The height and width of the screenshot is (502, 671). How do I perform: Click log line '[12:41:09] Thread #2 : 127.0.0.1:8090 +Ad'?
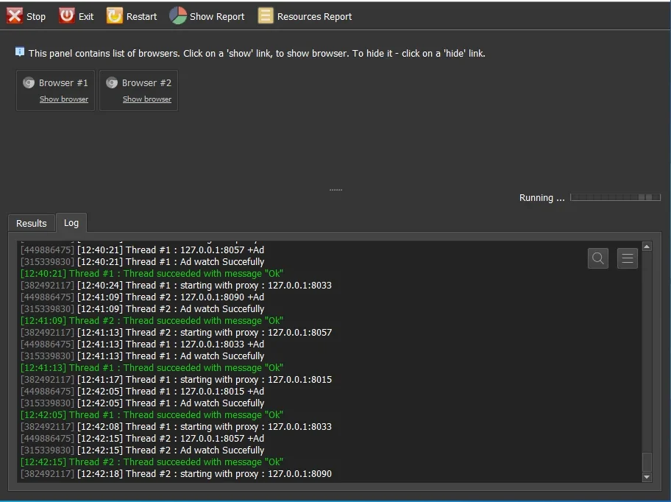[142, 297]
